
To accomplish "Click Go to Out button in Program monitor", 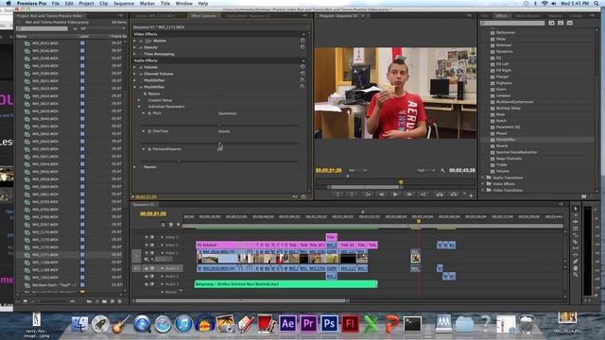I will pos(423,195).
